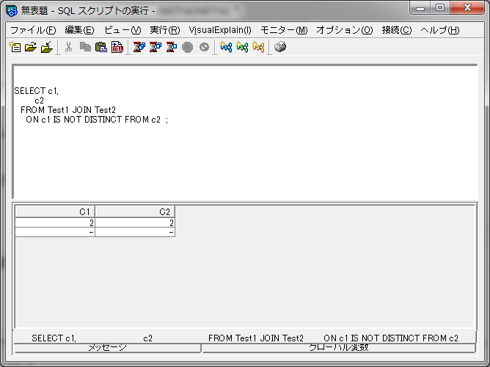Create a new SQL script document
The image size is (490, 367).
coord(15,47)
